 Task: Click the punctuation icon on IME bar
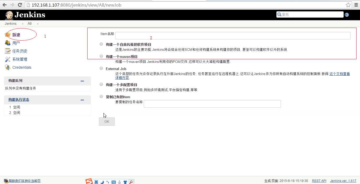[x=108, y=182]
